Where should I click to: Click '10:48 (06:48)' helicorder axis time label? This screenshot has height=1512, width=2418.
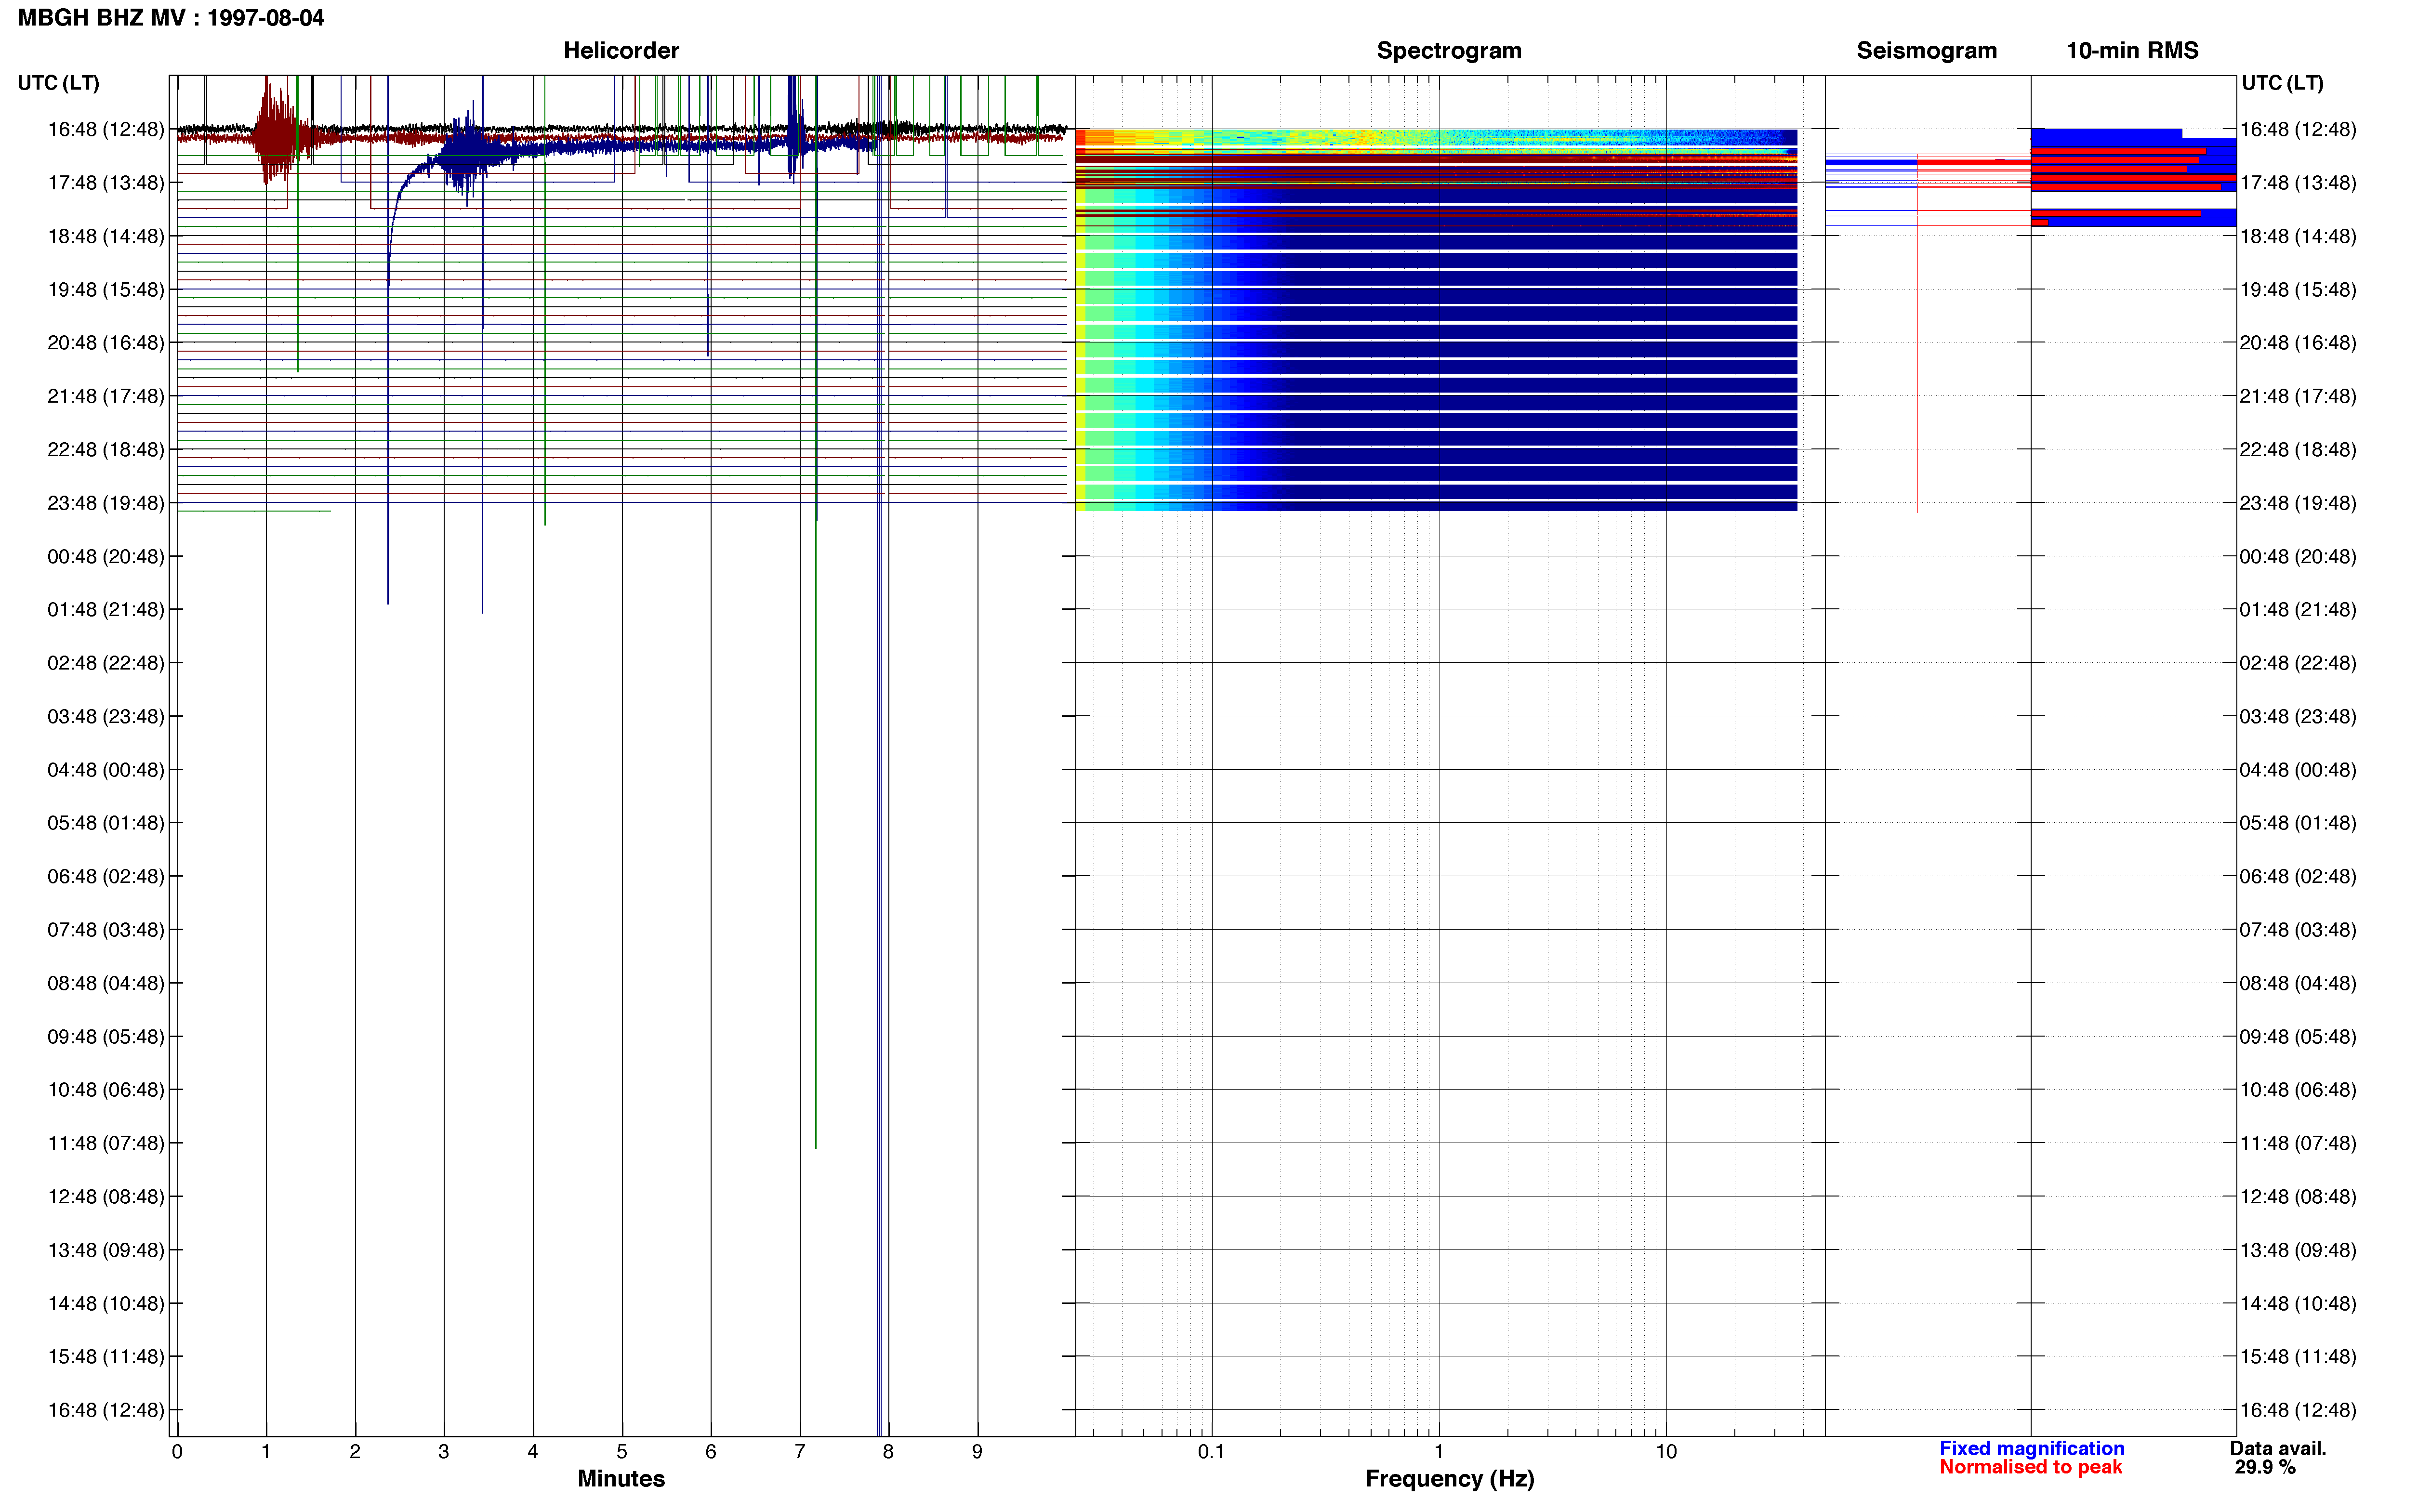[106, 1090]
